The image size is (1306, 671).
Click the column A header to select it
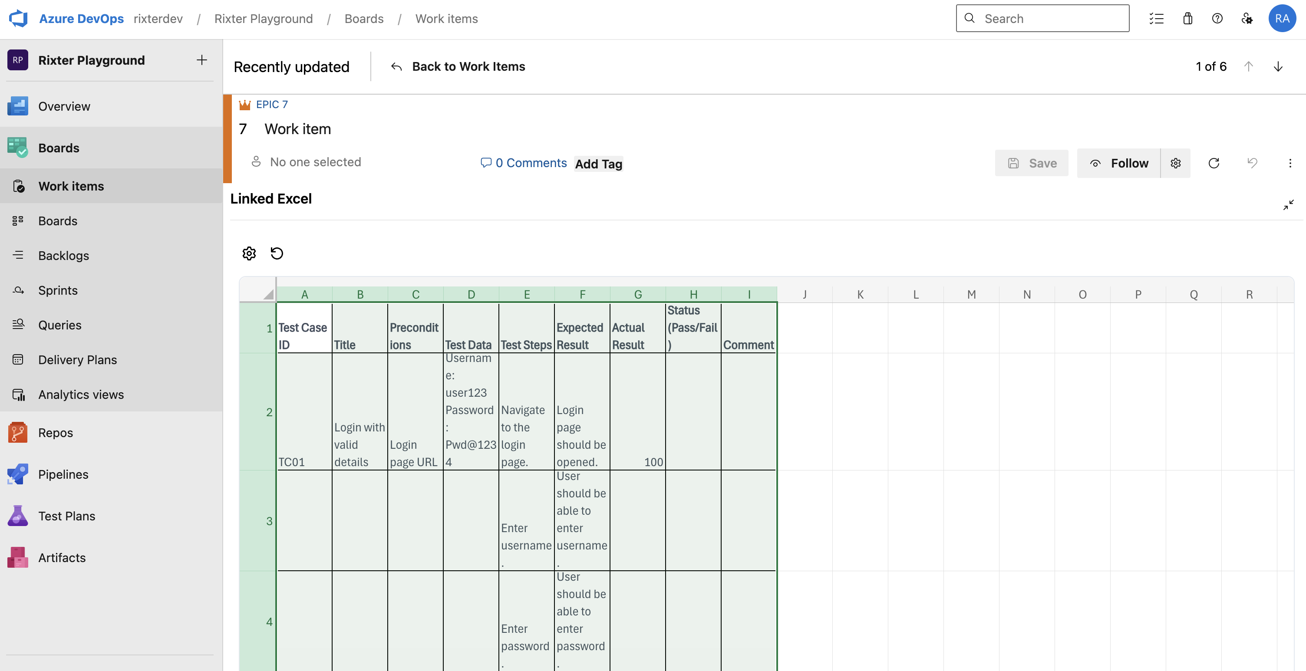[x=304, y=294]
